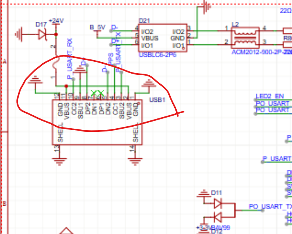Viewport: 292px width, 234px height.
Task: Click the PO_USART_TX net label near D11
Action: 270,207
